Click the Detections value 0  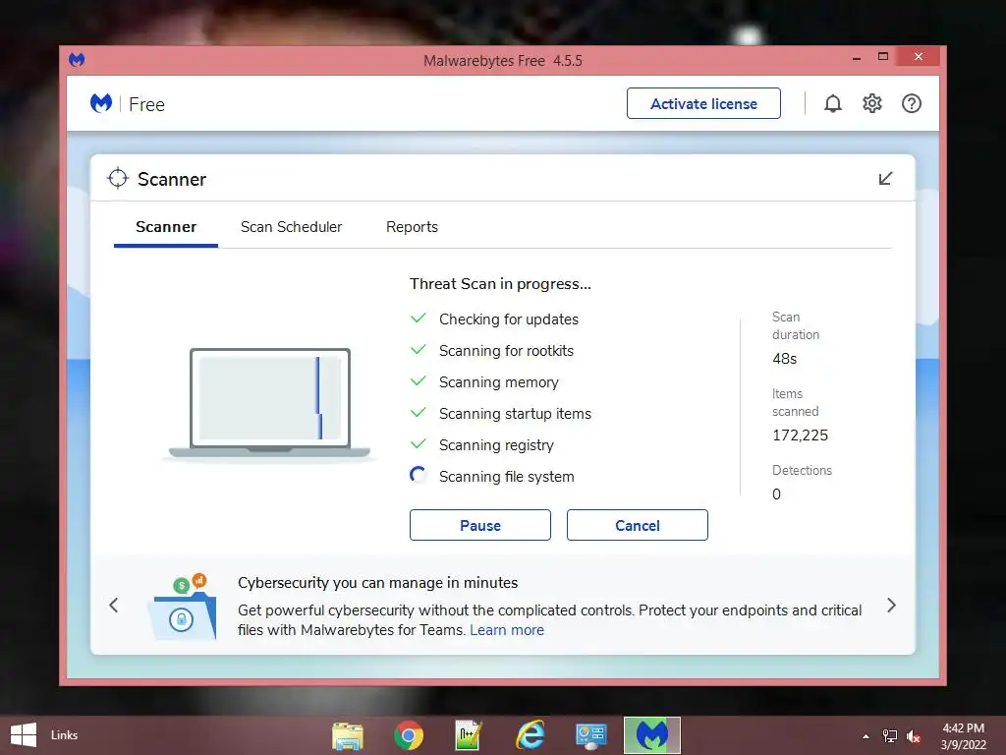(776, 494)
